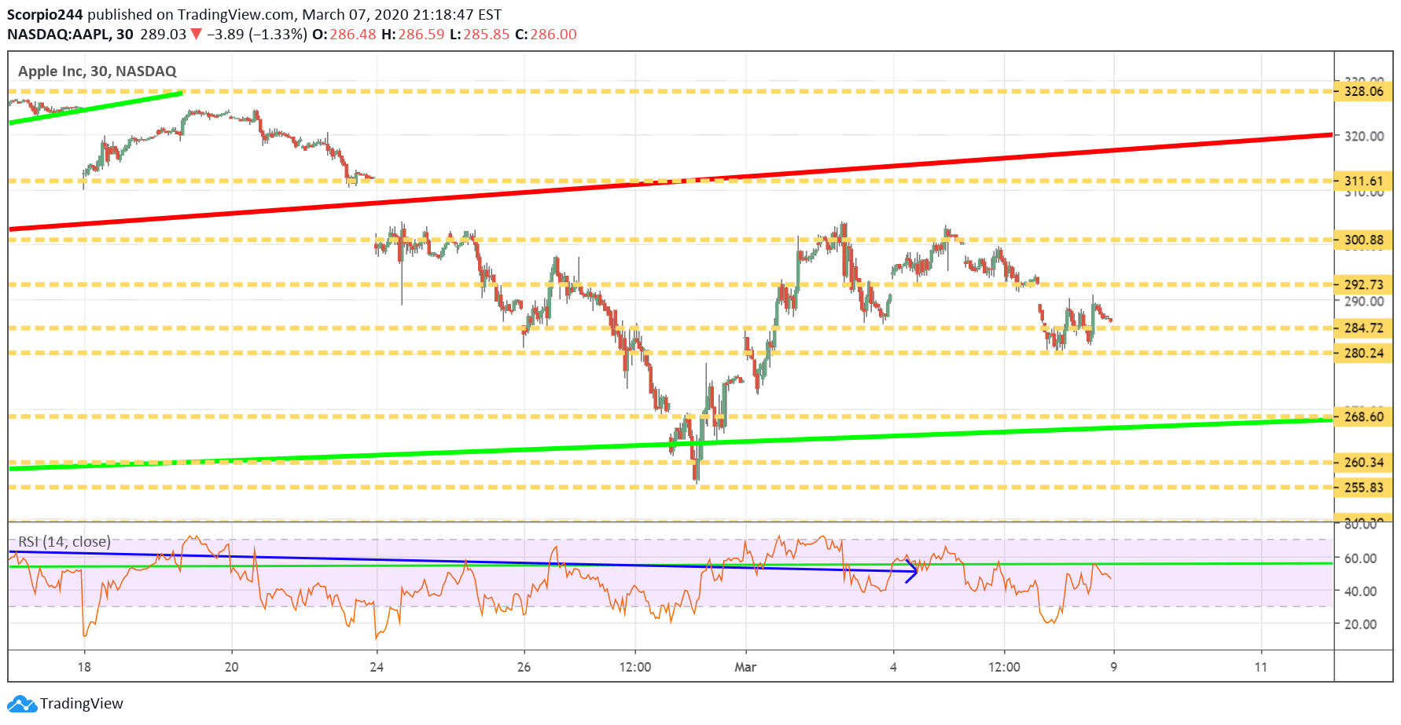
Task: Select the 280.24 price level label
Action: click(1364, 353)
